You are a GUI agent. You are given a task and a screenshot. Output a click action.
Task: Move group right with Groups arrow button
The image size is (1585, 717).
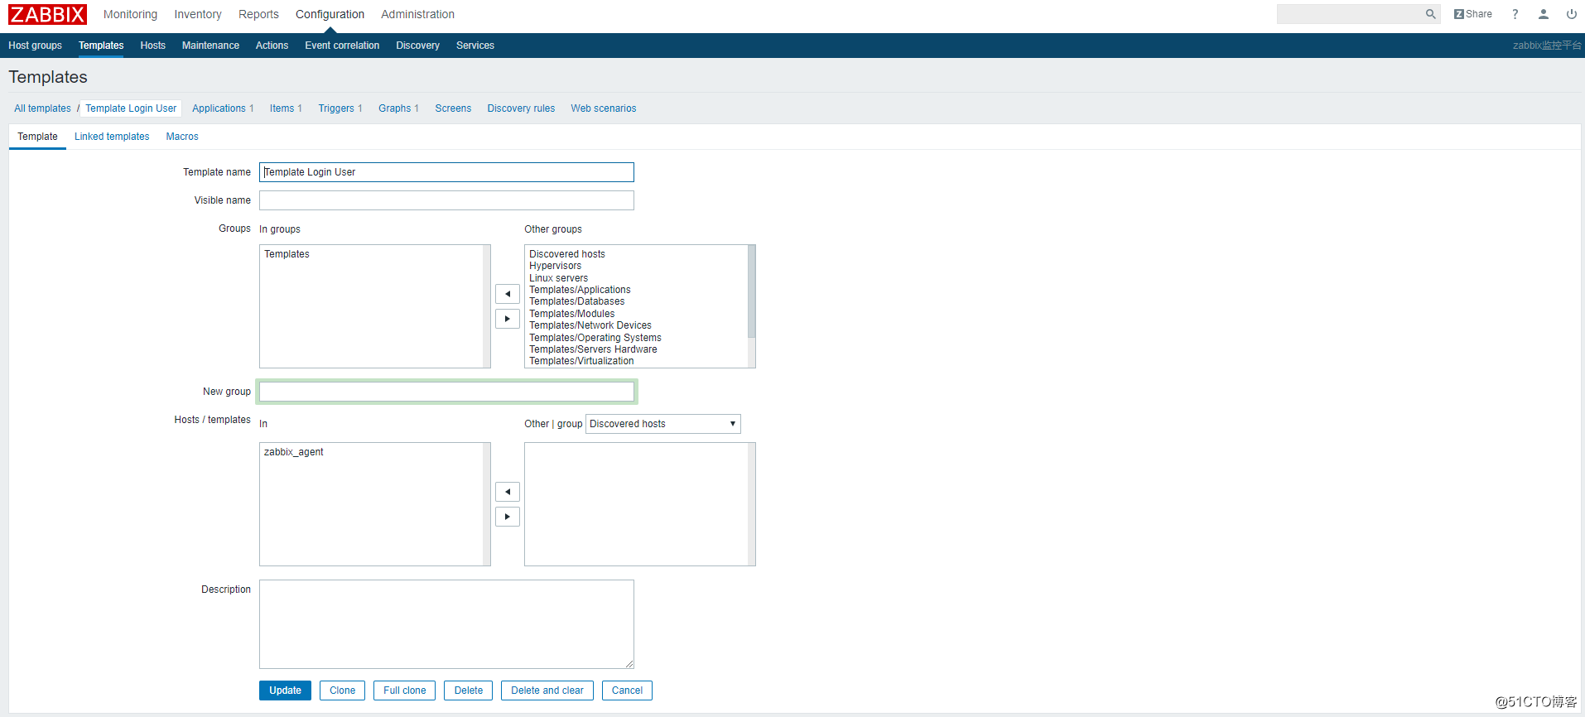(x=508, y=319)
